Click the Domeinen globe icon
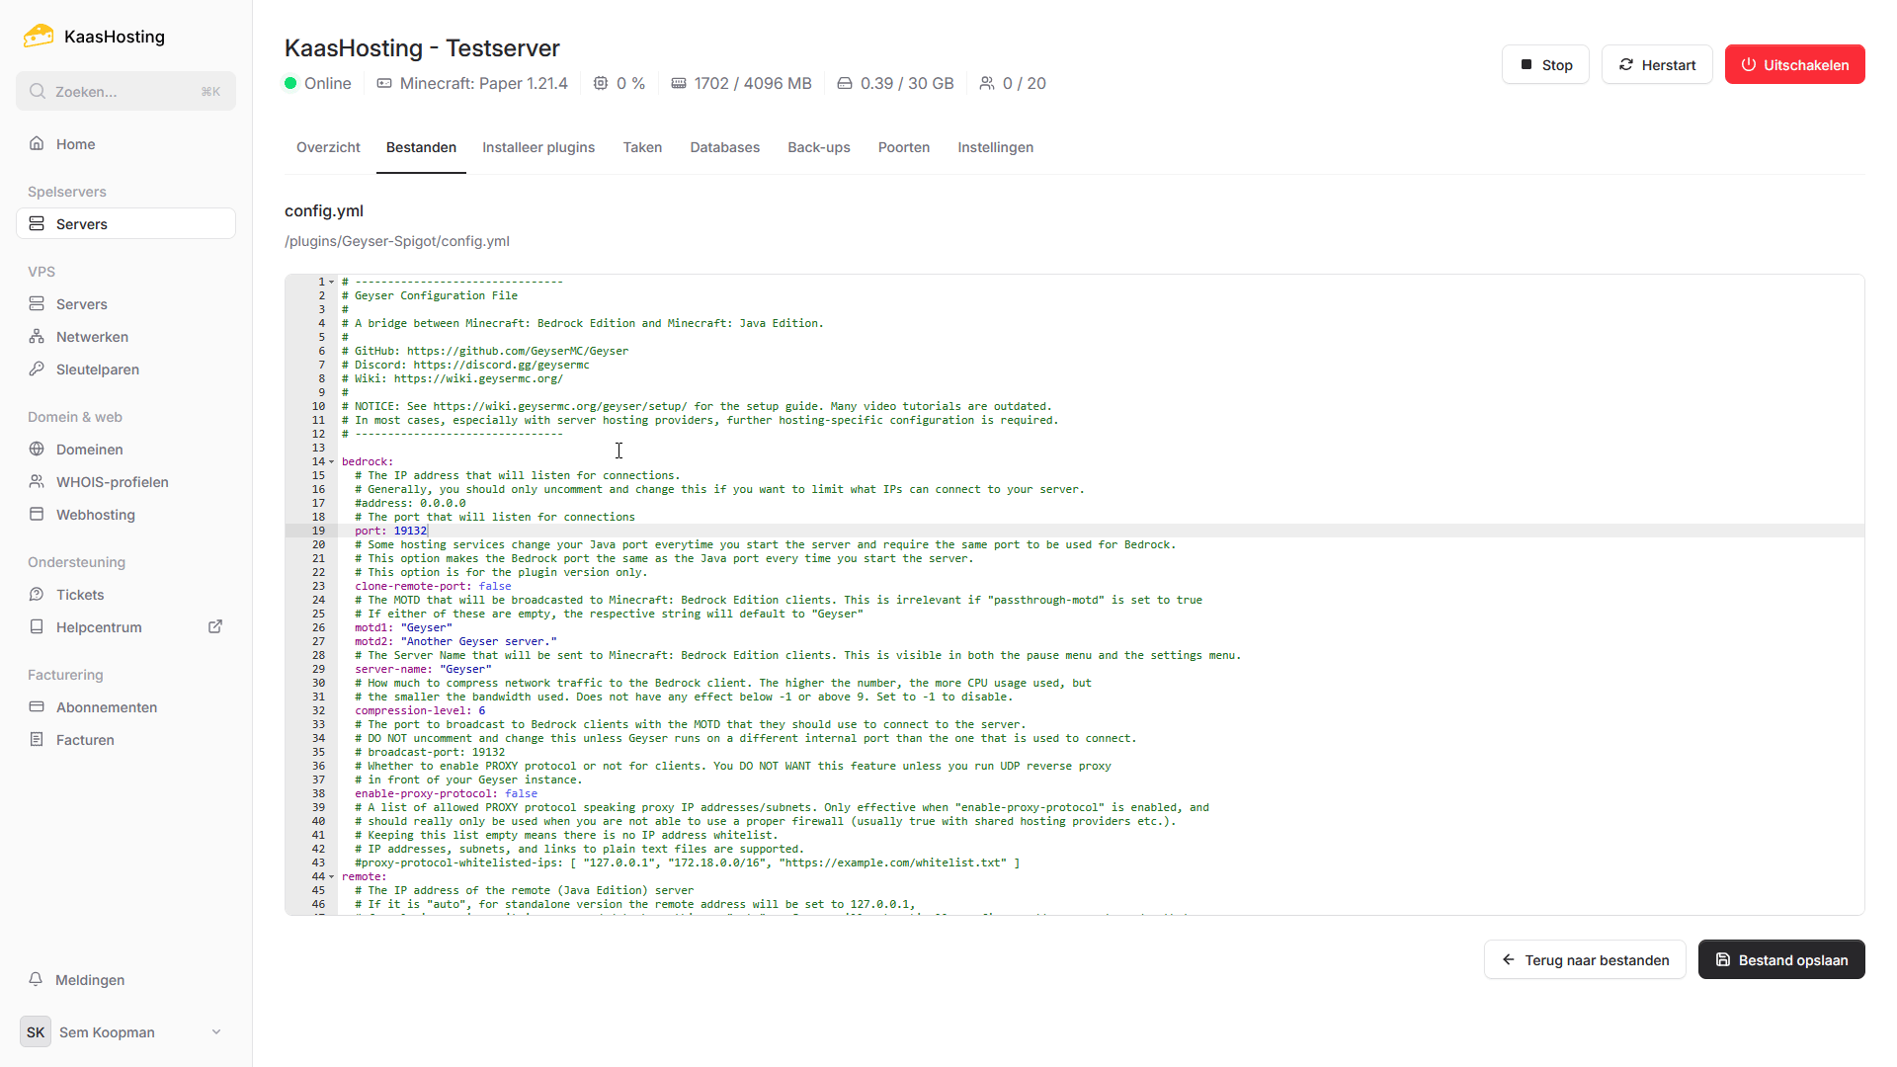Image resolution: width=1897 pixels, height=1067 pixels. (37, 450)
